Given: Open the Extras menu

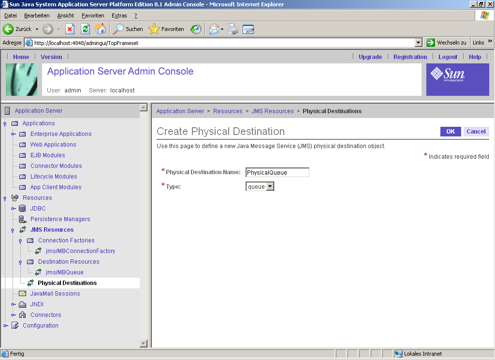Looking at the screenshot, I should tap(119, 15).
